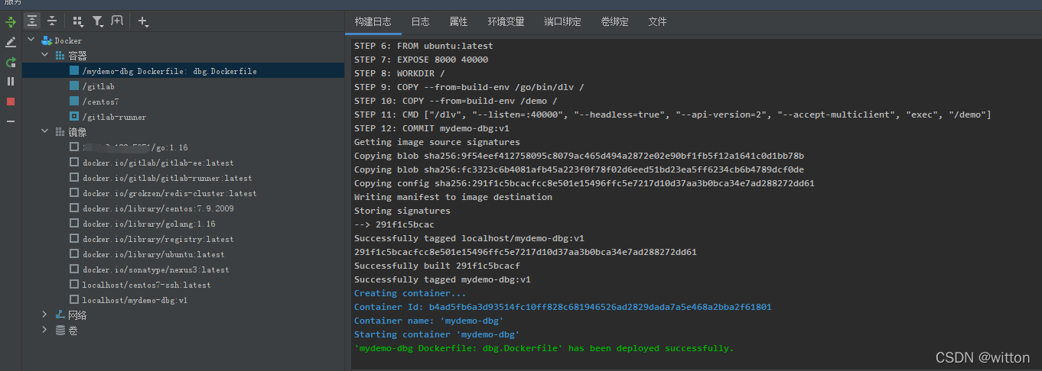Open the 卷绑定 volume bindings tab
Image resolution: width=1042 pixels, height=371 pixels.
(614, 21)
